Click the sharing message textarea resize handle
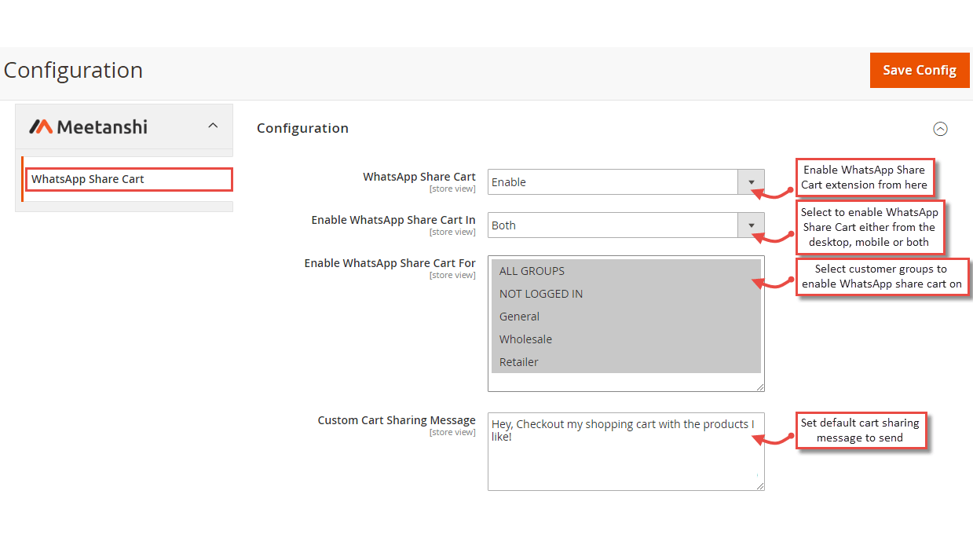The width and height of the screenshot is (973, 542). pos(760,486)
